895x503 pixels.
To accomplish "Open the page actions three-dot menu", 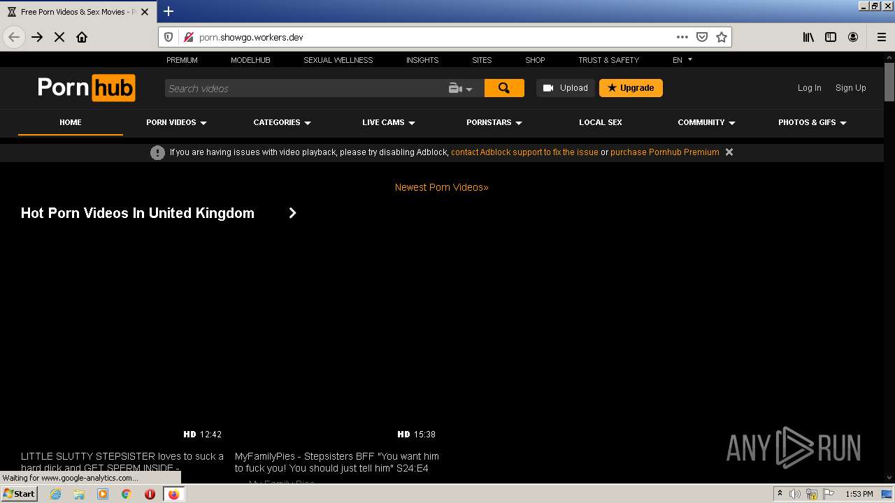I will click(x=682, y=37).
